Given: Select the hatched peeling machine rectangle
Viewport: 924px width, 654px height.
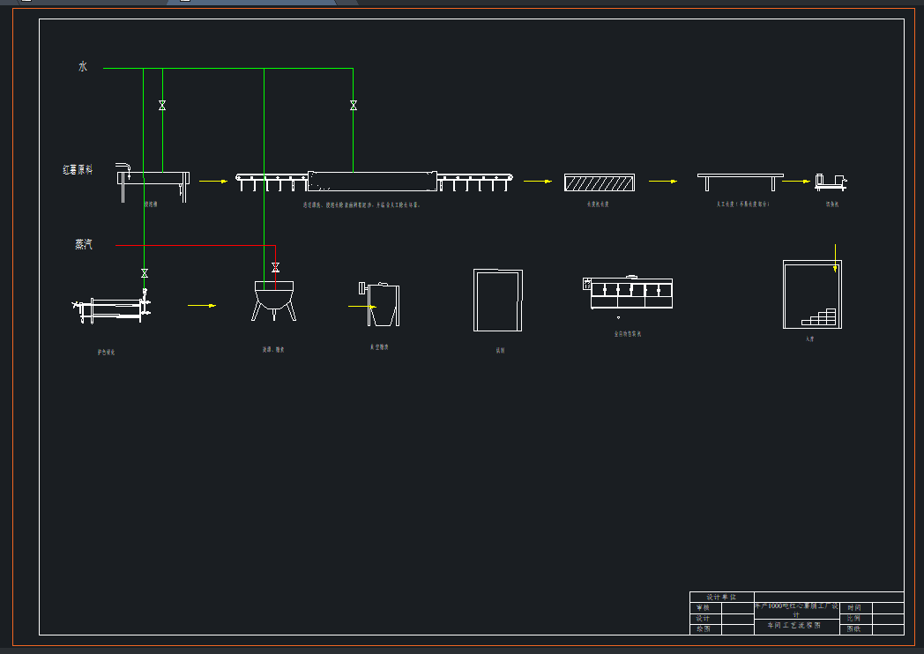Looking at the screenshot, I should (x=600, y=182).
